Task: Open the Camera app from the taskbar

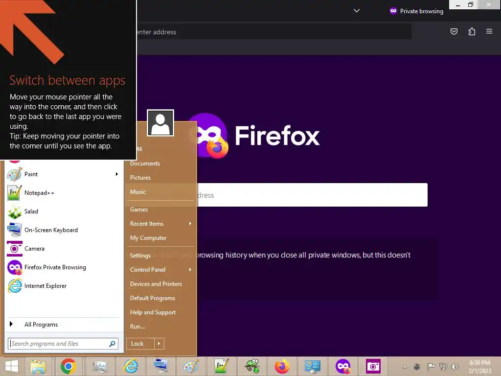Action: point(373,366)
